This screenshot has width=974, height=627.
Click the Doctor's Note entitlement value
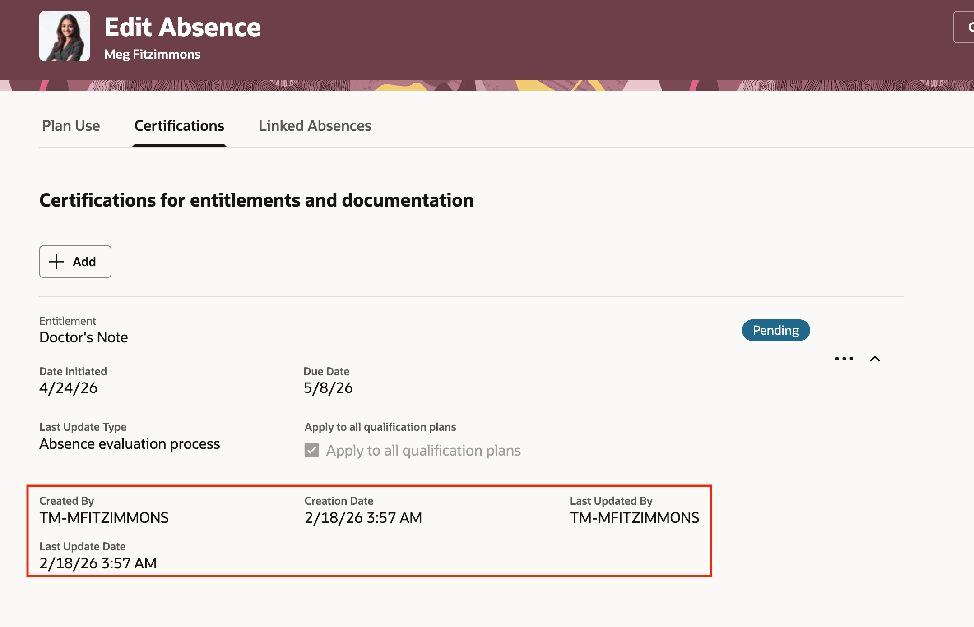[83, 337]
